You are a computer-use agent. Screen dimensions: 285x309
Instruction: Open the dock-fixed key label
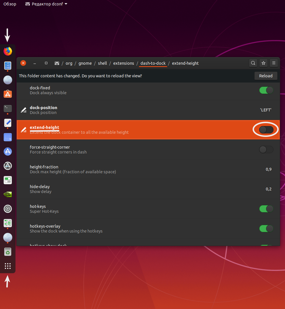40,88
